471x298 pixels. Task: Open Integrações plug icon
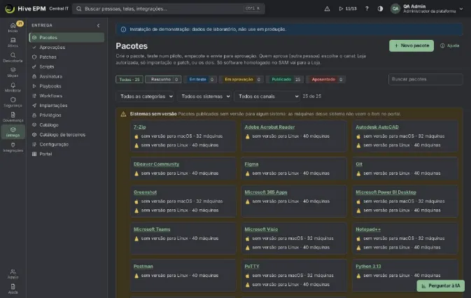[x=13, y=147]
